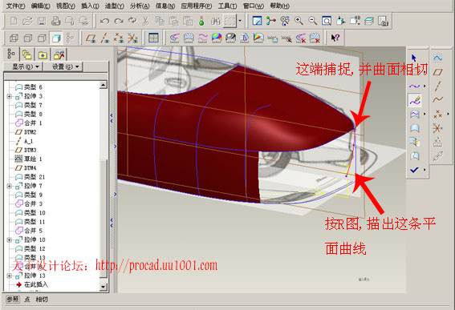Open the 视图 menu
455x310 pixels.
click(66, 6)
